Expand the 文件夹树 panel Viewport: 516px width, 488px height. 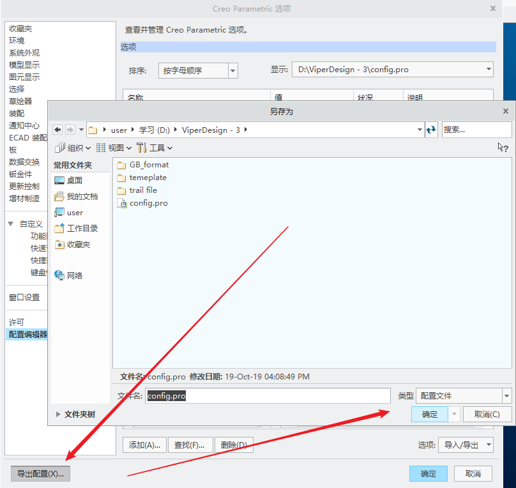coord(58,415)
